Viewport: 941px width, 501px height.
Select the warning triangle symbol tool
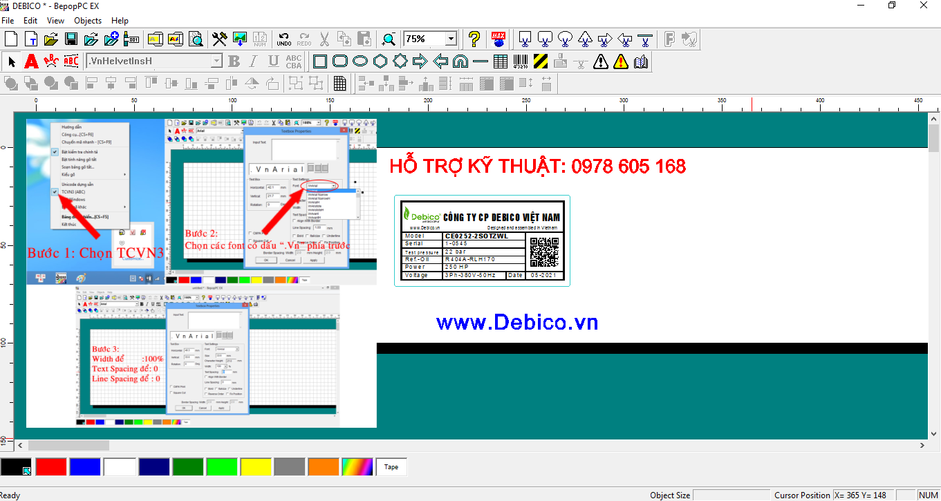point(601,62)
